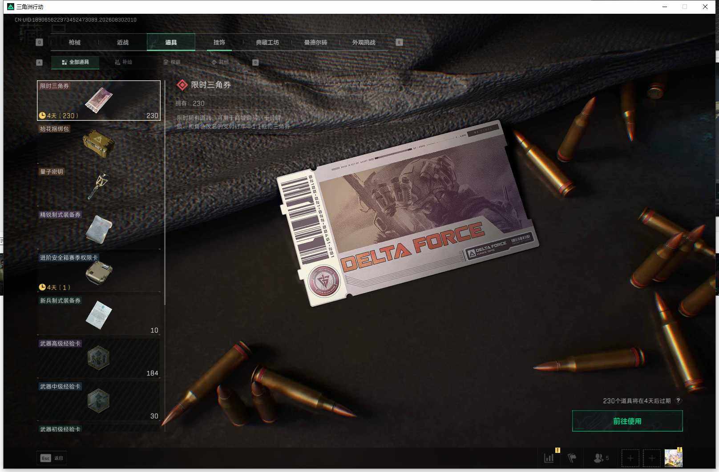Click the 限时三角券 red diamond icon
Screen dimensions: 719x472
(x=182, y=85)
